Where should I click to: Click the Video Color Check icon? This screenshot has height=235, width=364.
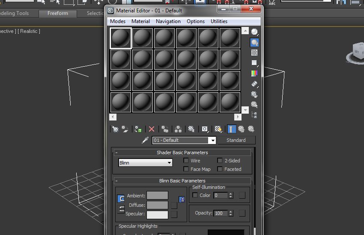coord(254,73)
